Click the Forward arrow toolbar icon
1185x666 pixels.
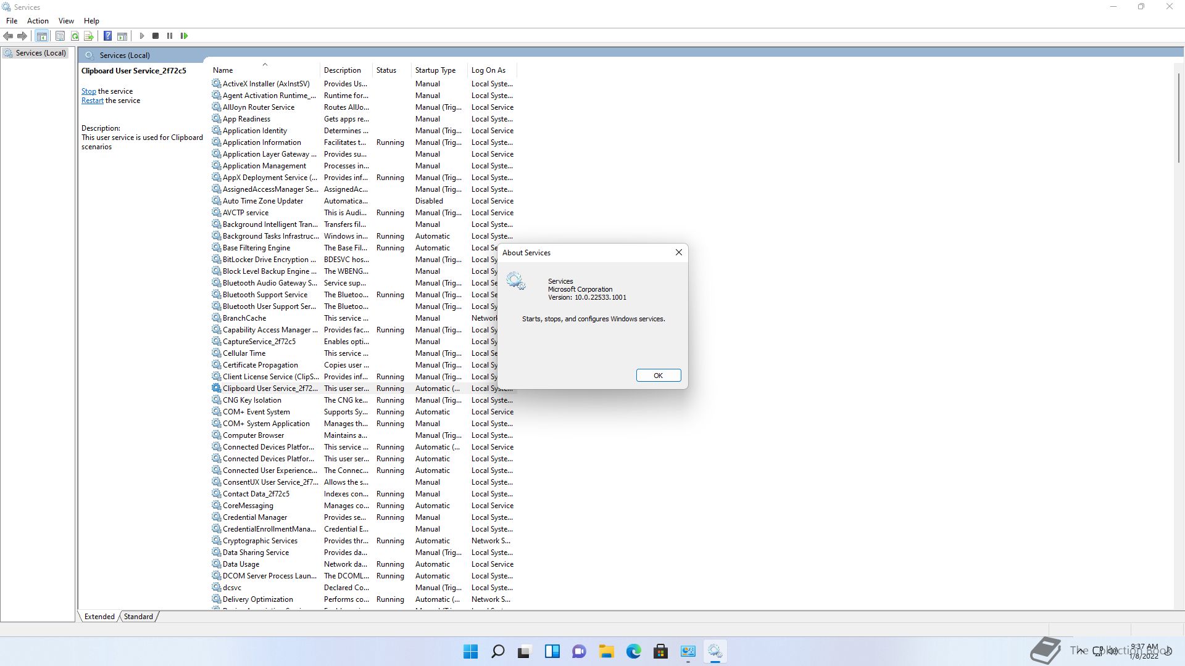coord(22,36)
